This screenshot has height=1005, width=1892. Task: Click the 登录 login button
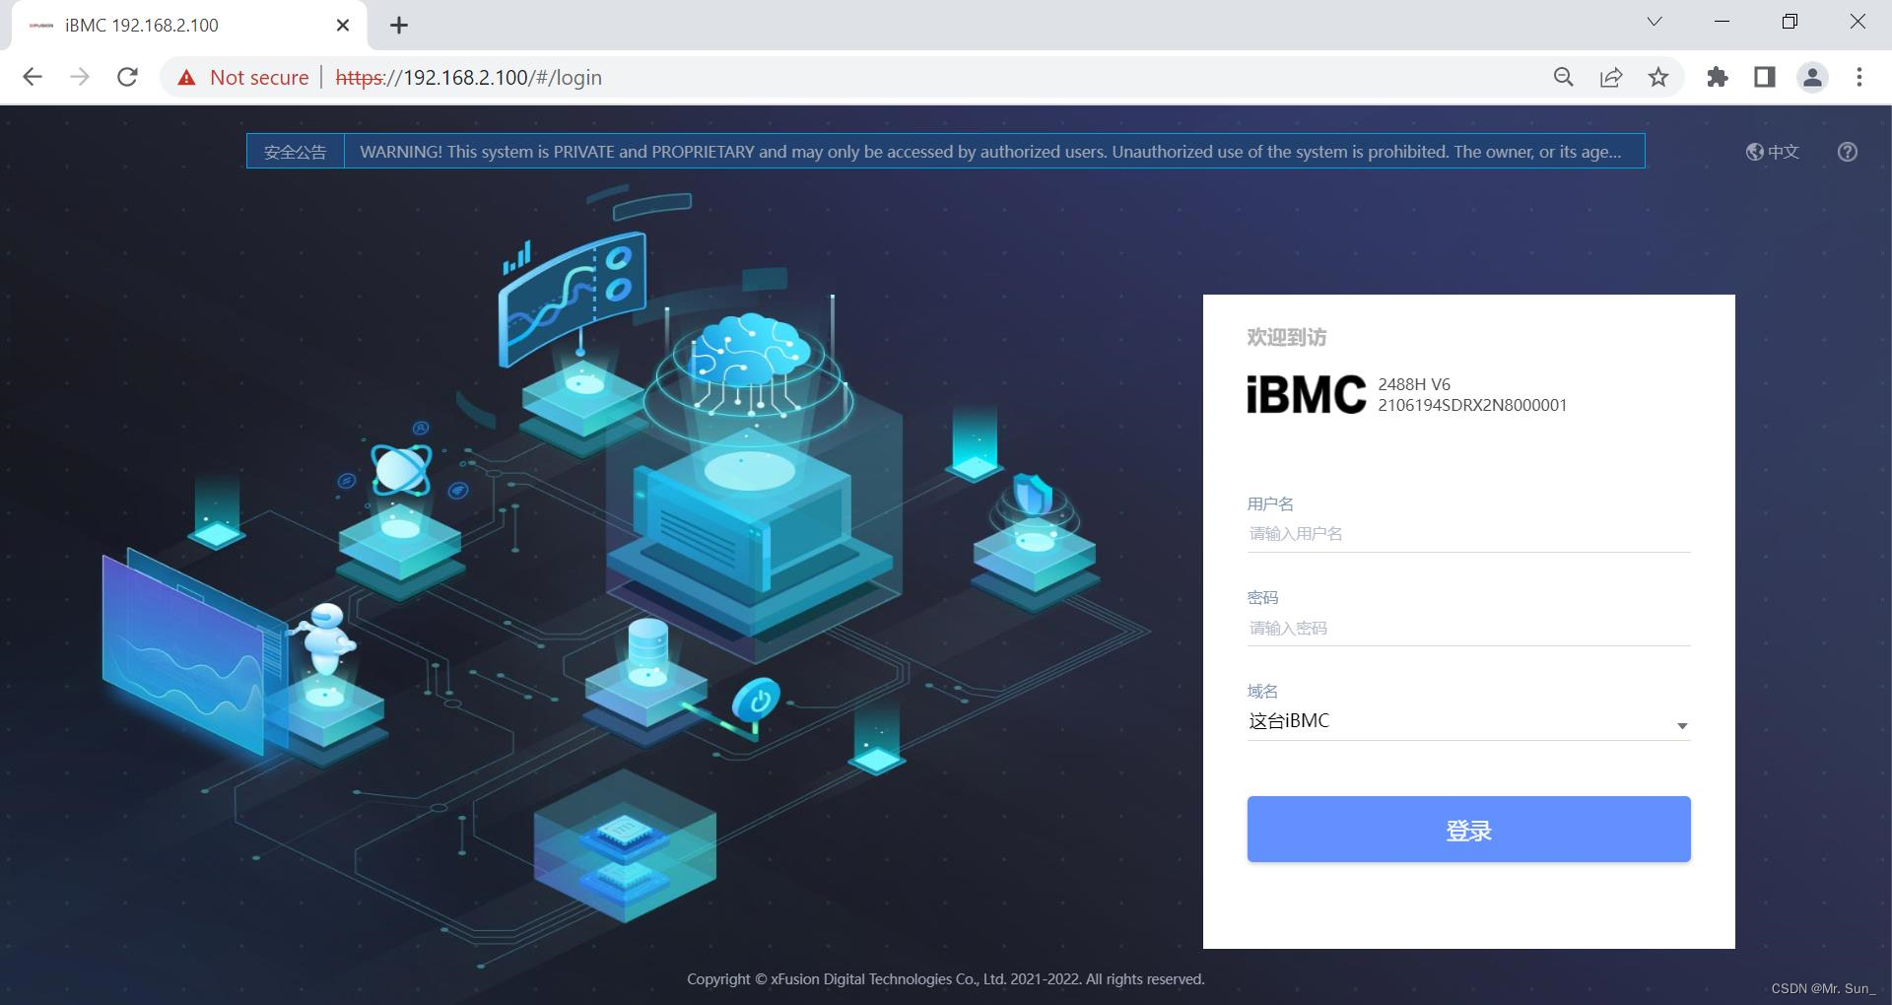coord(1468,830)
